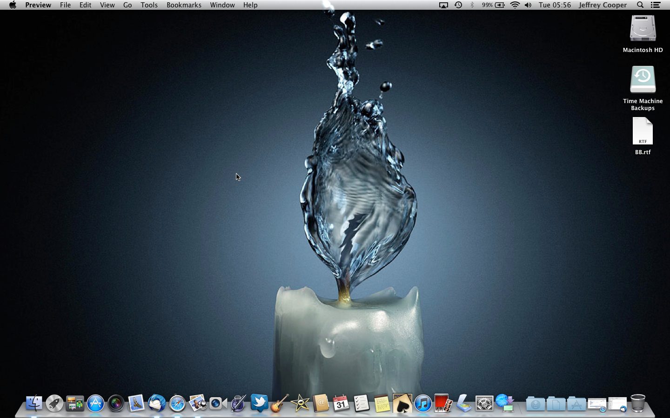Image resolution: width=670 pixels, height=418 pixels.
Task: Open the Bookmarks menu
Action: pyautogui.click(x=184, y=5)
